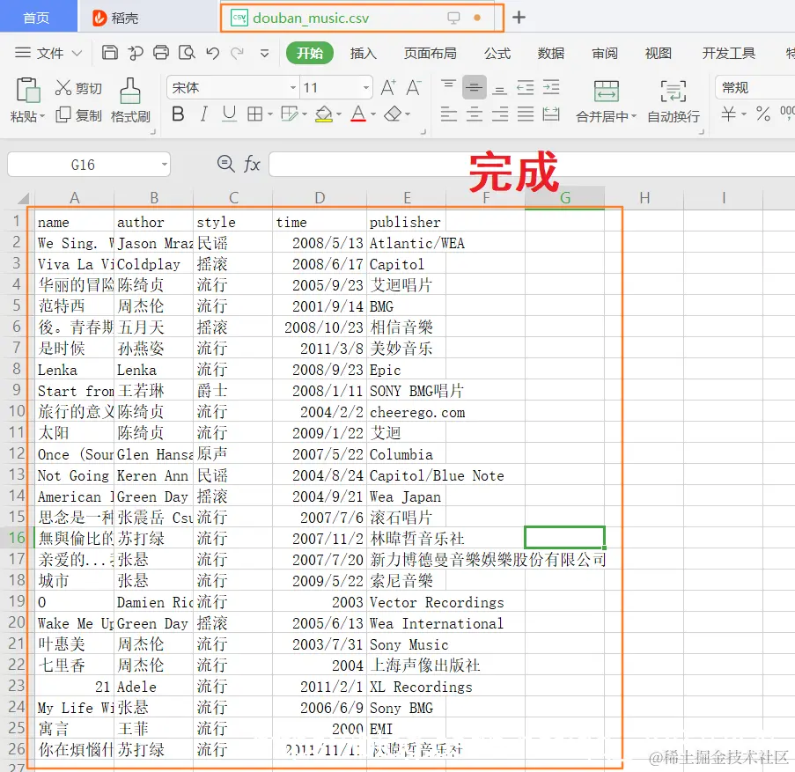795x772 pixels.
Task: Align cell content to vertical middle
Action: [474, 88]
